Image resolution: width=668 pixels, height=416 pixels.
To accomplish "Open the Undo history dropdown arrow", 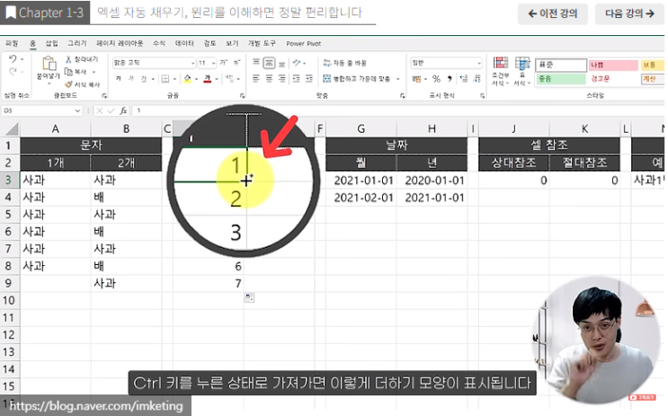I will tap(22, 59).
